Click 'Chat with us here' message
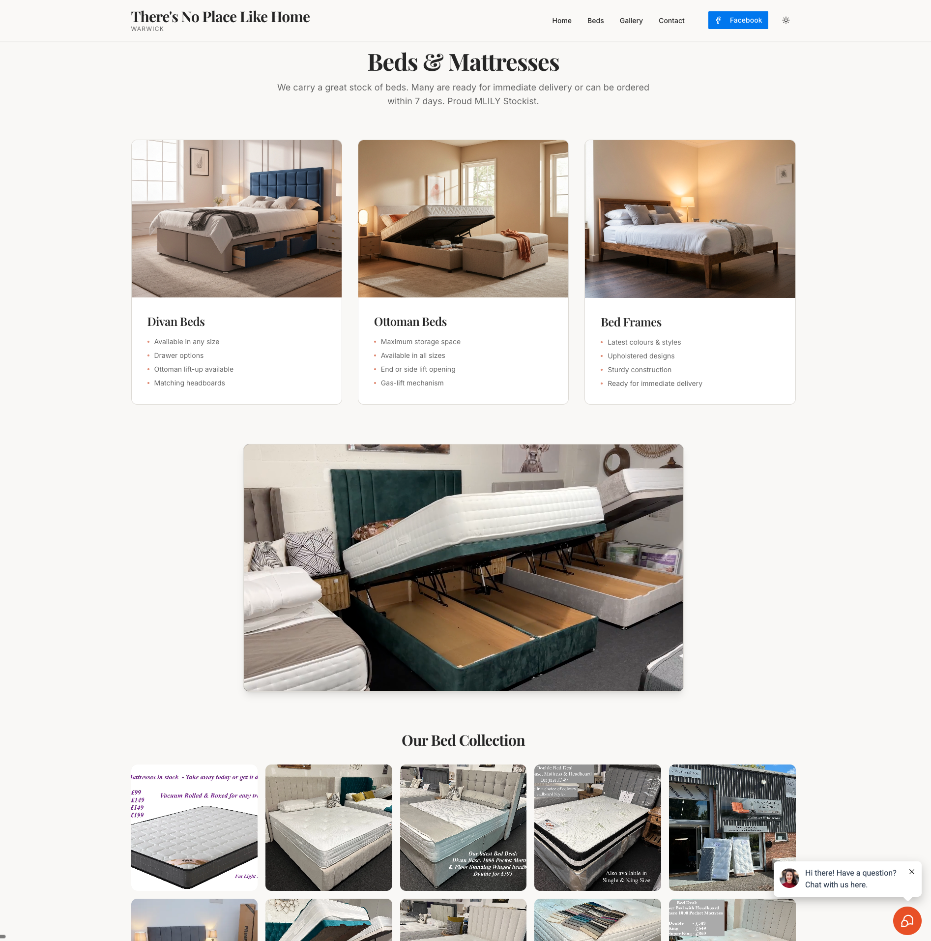Viewport: 931px width, 941px height. click(x=836, y=884)
